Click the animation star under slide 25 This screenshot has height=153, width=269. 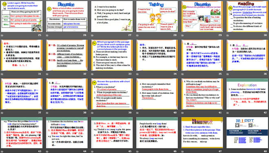pyautogui.click(x=2, y=35)
